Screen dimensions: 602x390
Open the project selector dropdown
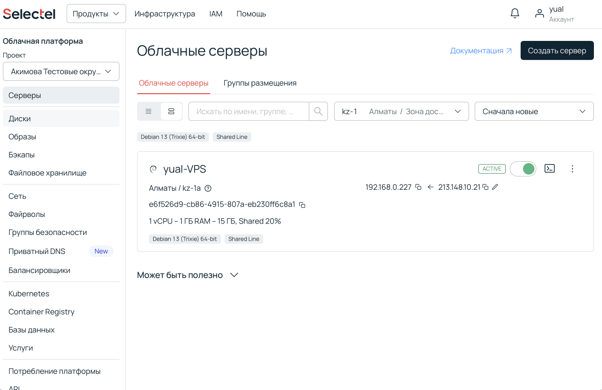click(x=61, y=71)
